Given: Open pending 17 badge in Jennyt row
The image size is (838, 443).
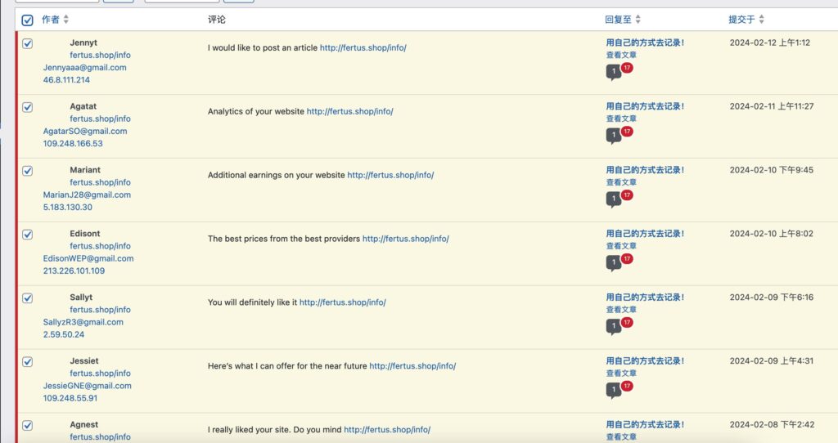Looking at the screenshot, I should (x=627, y=68).
